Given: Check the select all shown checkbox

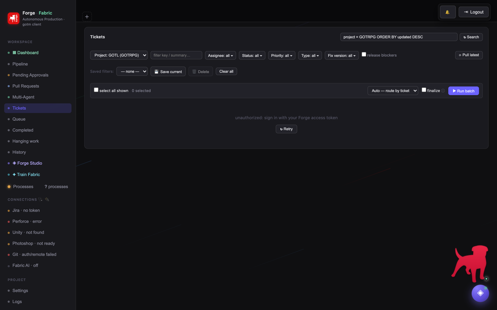Looking at the screenshot, I should pyautogui.click(x=96, y=90).
